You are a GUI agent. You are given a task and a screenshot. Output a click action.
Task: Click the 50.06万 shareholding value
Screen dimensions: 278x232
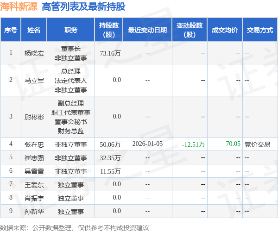tap(110, 144)
